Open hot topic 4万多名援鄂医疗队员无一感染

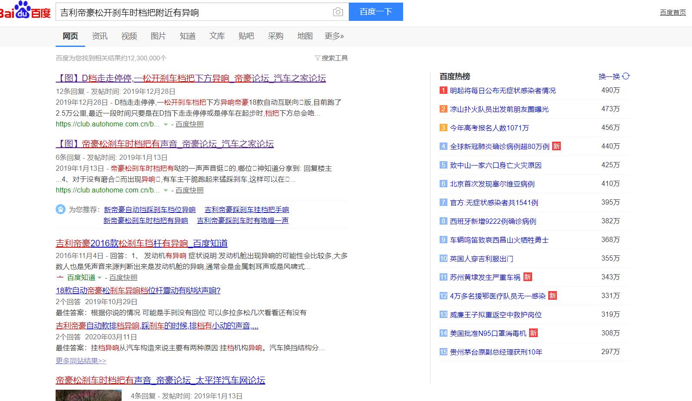pyautogui.click(x=497, y=296)
